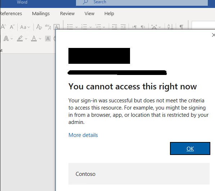
Task: Click the OK button in dialog
Action: pos(190,148)
